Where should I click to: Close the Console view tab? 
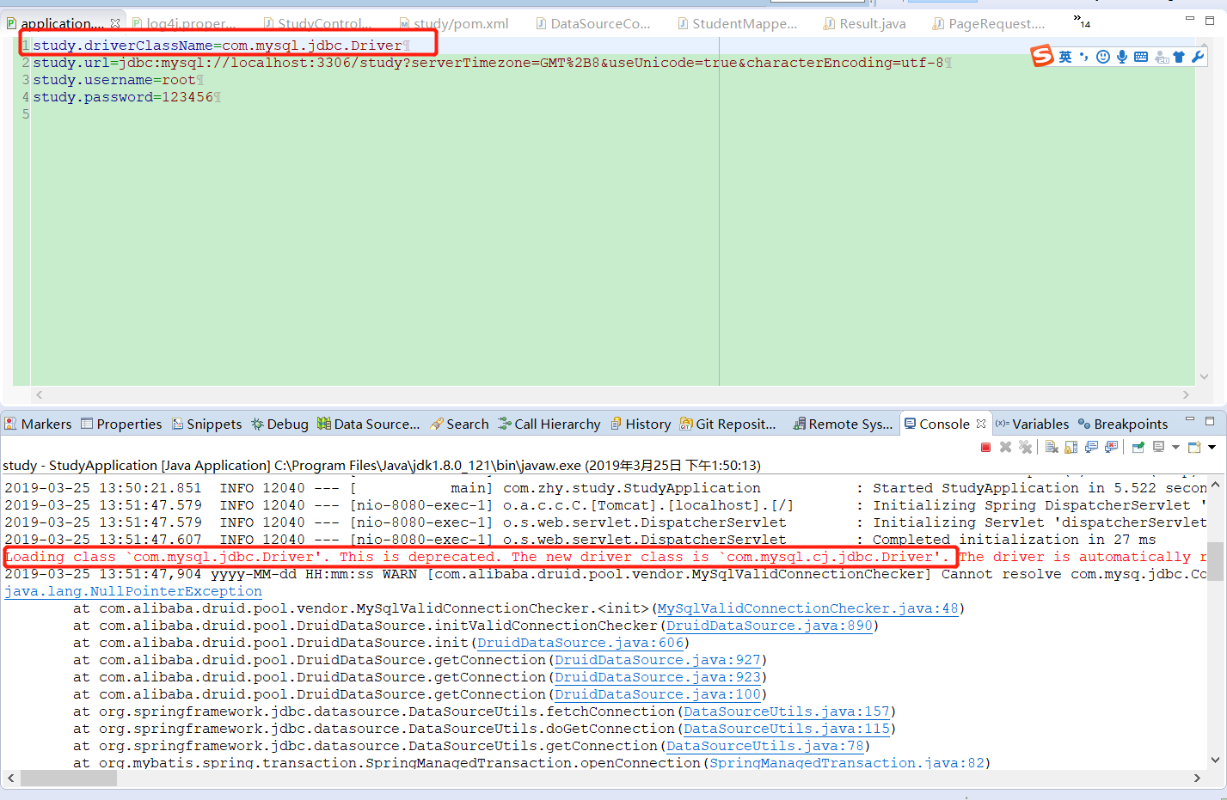click(981, 424)
